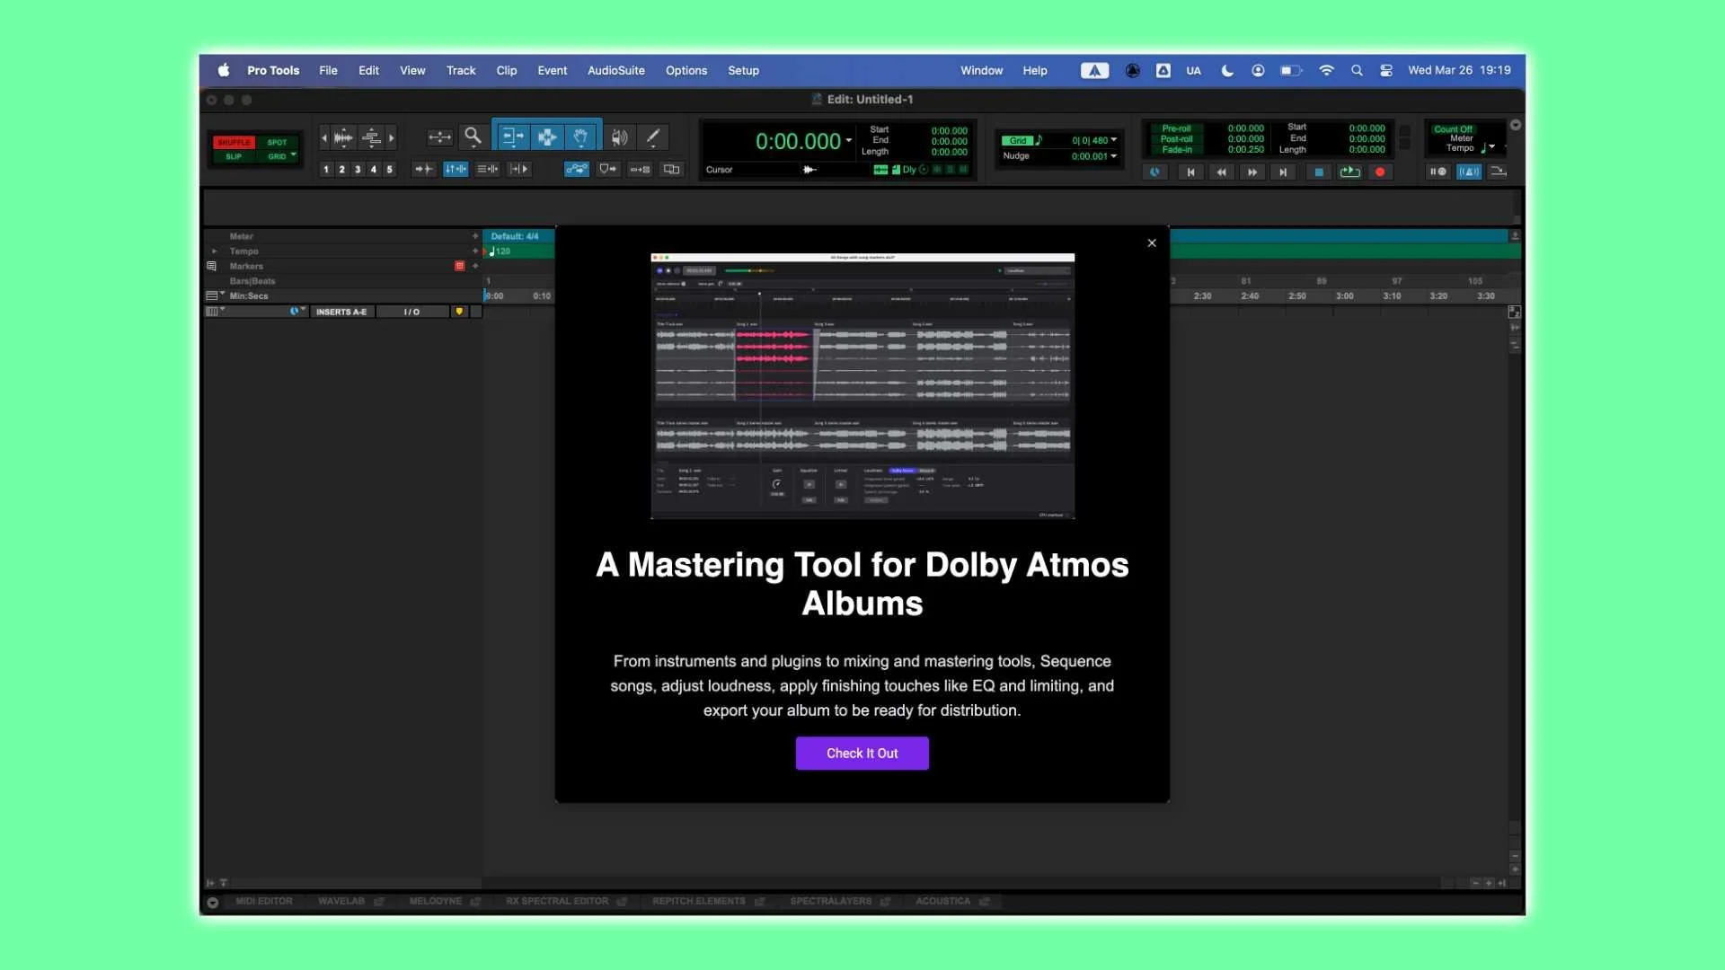Open the Track menu
Image resolution: width=1725 pixels, height=970 pixels.
pos(461,70)
